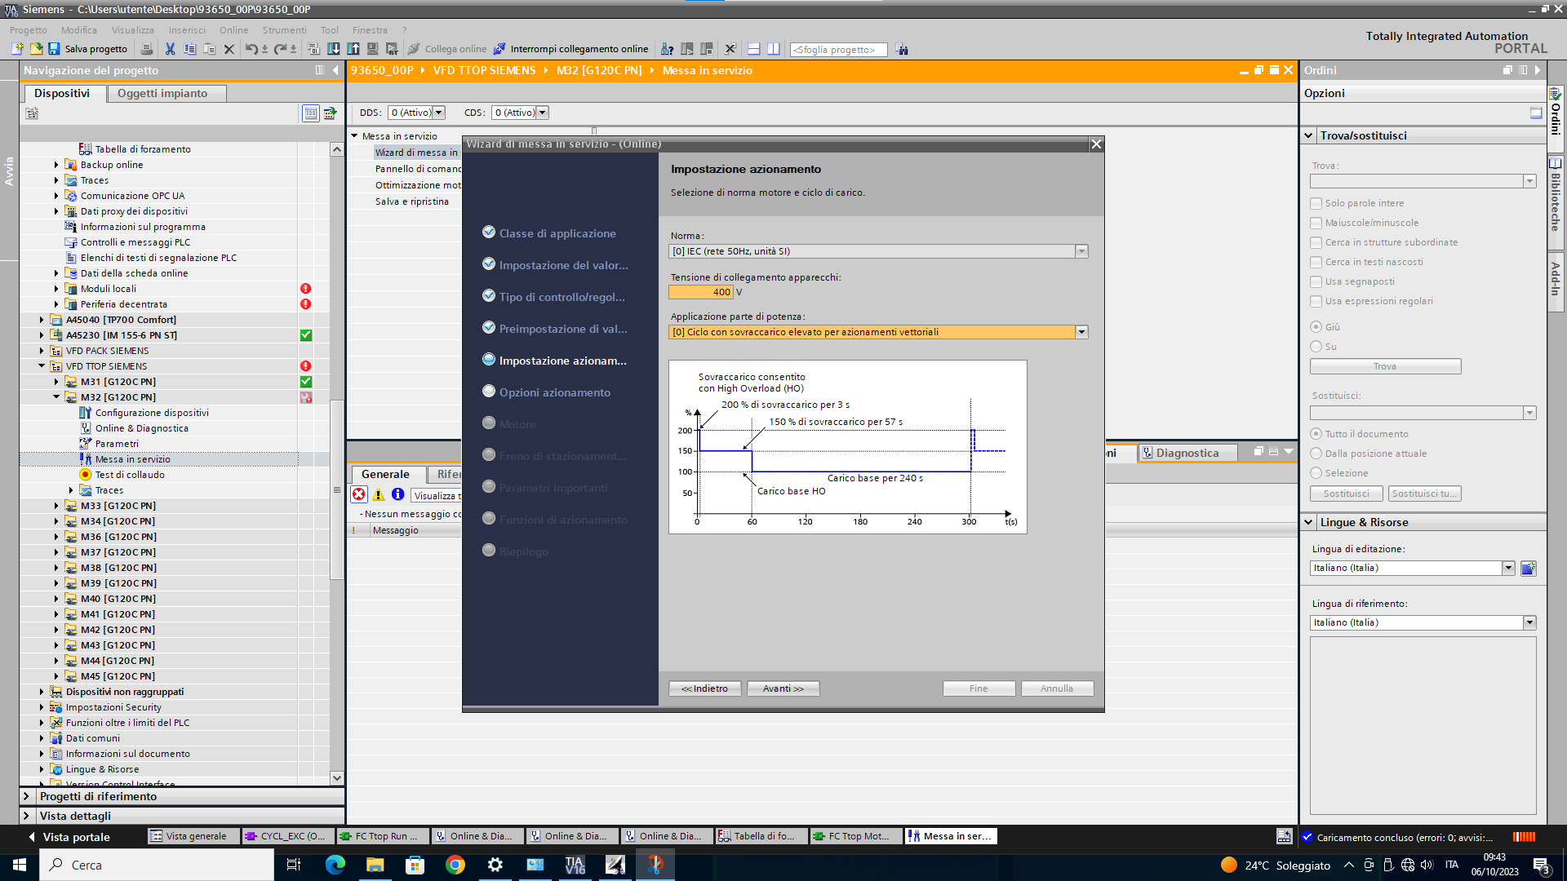This screenshot has width=1567, height=881.
Task: Click the Cut scissors icon
Action: tap(170, 49)
